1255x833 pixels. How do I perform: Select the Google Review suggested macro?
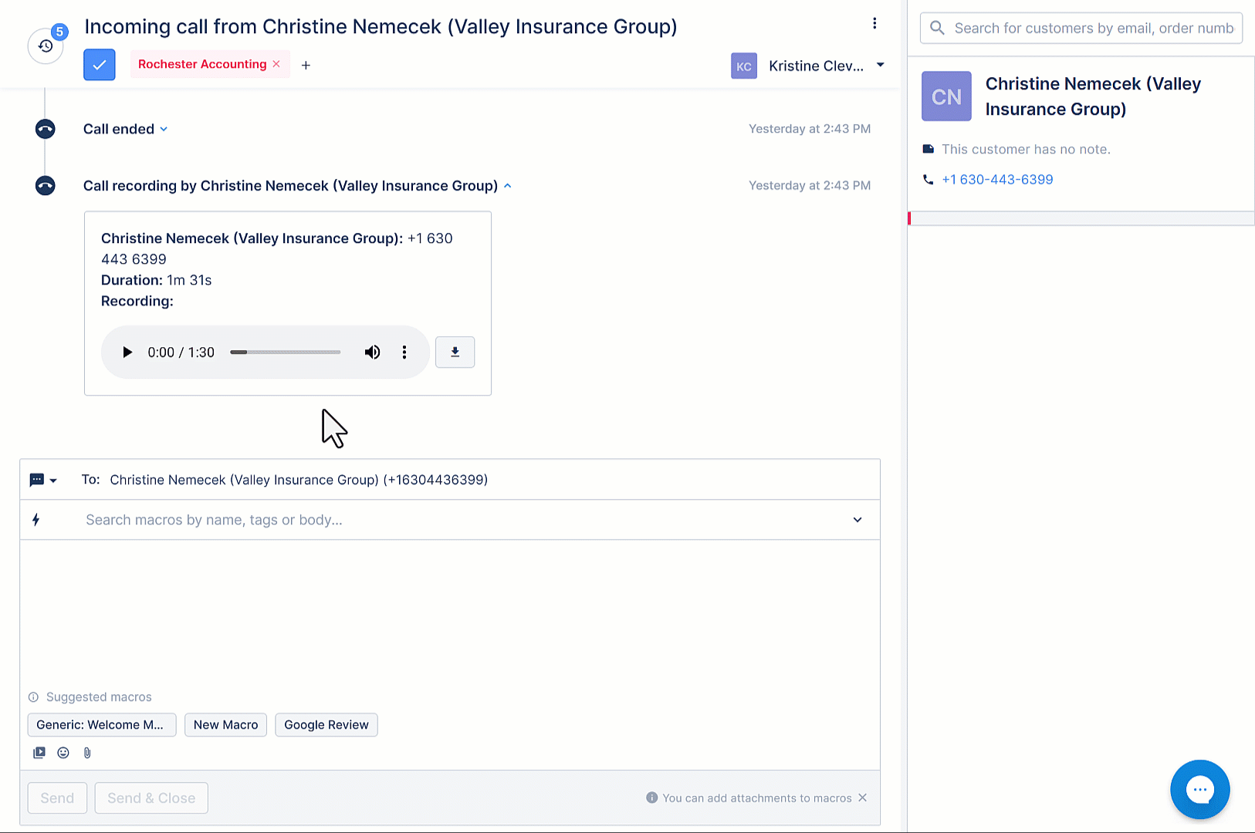point(326,725)
